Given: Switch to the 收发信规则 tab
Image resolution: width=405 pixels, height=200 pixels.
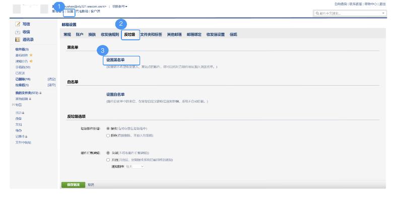Looking at the screenshot, I should [110, 35].
